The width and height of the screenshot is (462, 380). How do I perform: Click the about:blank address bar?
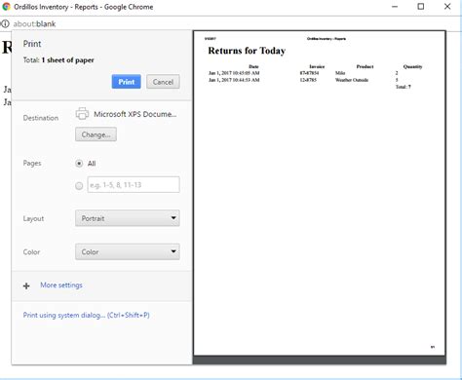pyautogui.click(x=34, y=23)
